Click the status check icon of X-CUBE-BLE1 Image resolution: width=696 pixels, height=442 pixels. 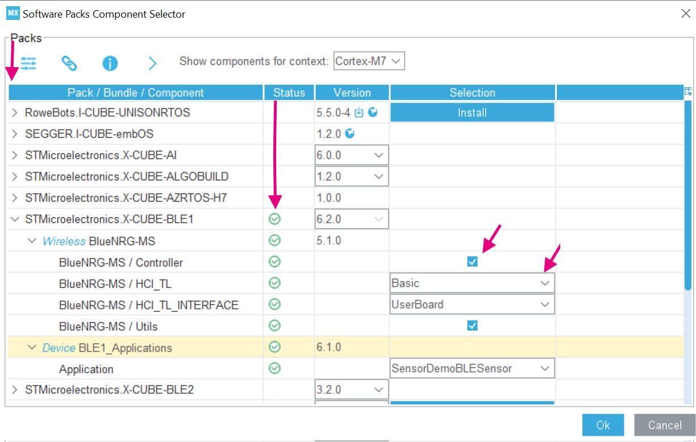(x=275, y=219)
